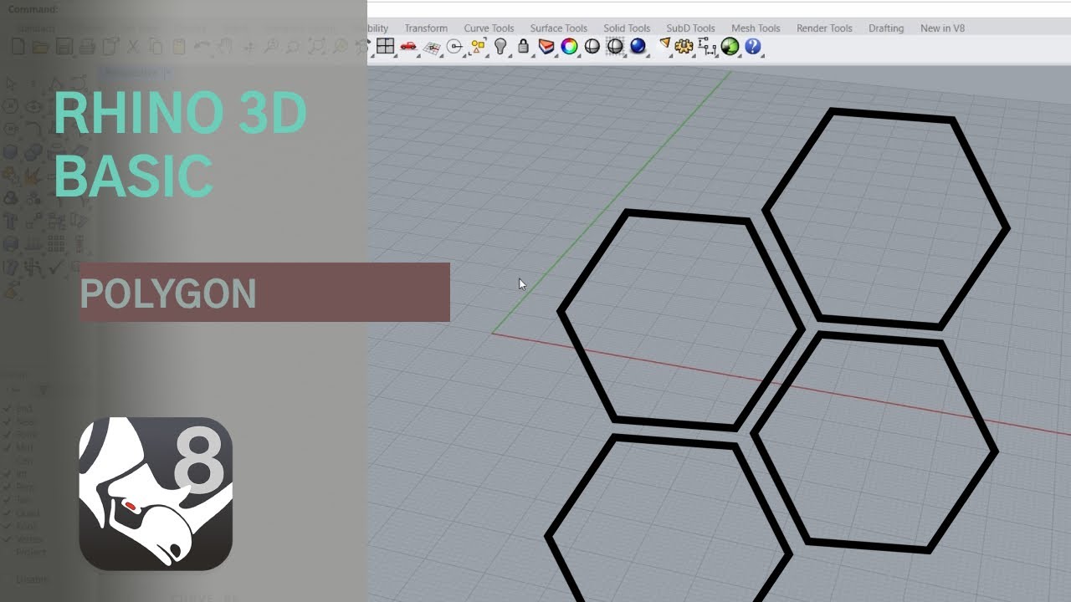Enable the Cen osnap checkbox
The image size is (1071, 602).
click(8, 461)
